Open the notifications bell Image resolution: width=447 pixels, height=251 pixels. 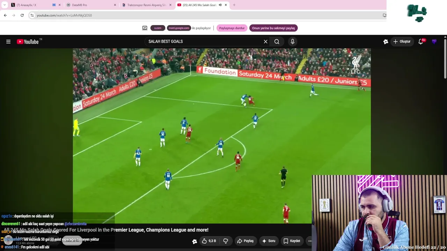421,41
